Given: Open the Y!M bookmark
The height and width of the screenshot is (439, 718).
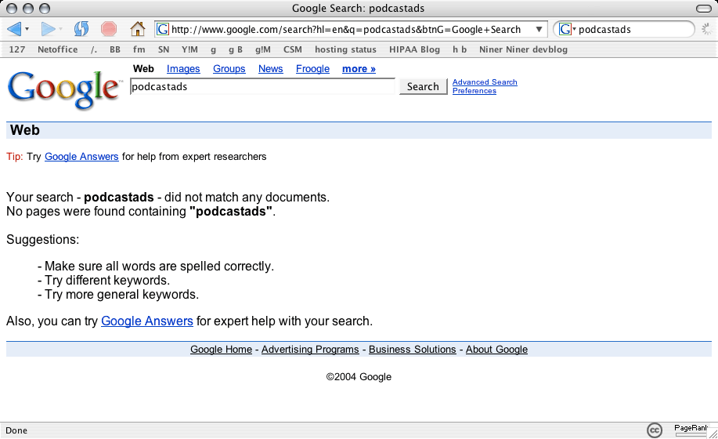Looking at the screenshot, I should [x=189, y=49].
